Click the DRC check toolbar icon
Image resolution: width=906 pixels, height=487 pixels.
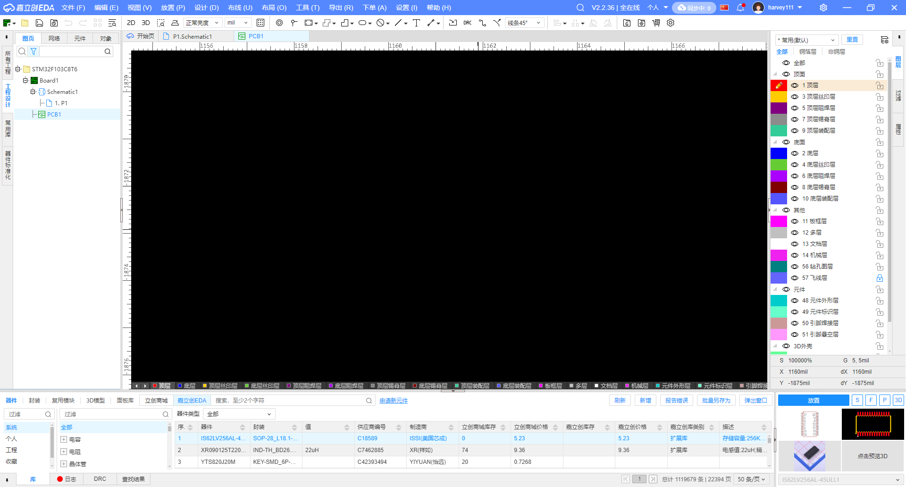(467, 23)
